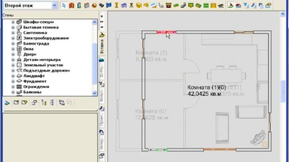
Task: Click the last house toolbar icon
Action: pos(268,5)
